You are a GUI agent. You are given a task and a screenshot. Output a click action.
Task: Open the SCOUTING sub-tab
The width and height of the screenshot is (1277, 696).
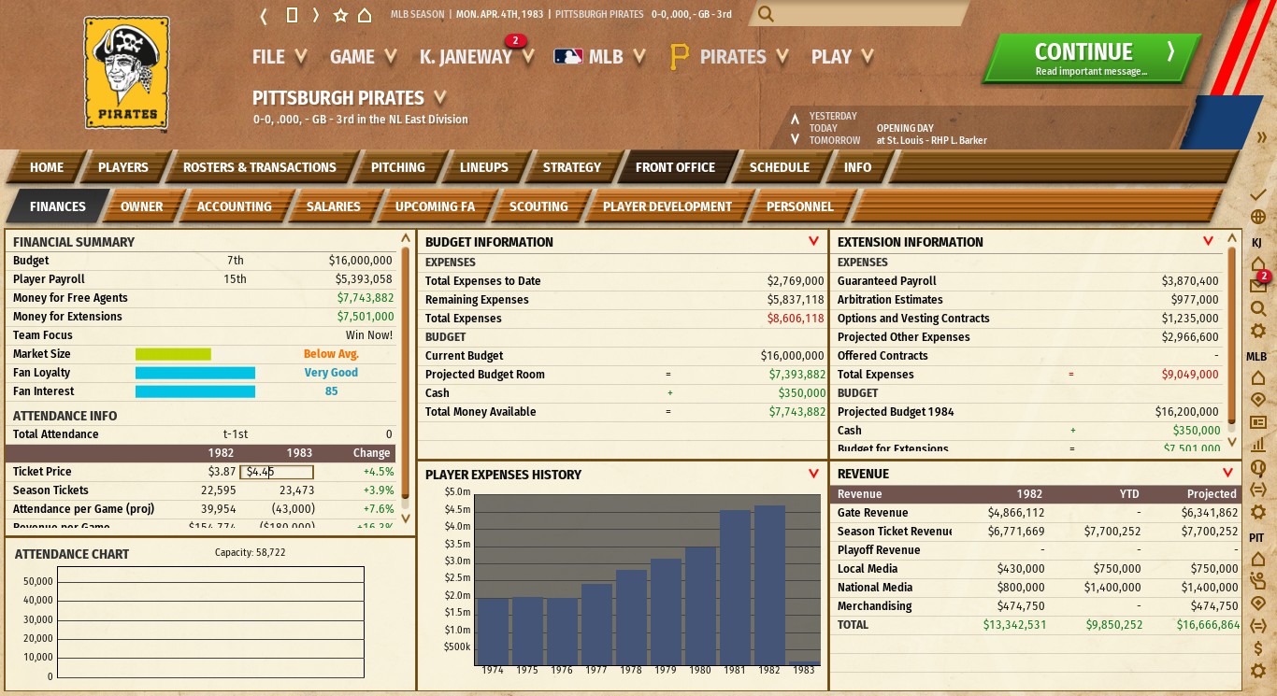[x=538, y=206]
